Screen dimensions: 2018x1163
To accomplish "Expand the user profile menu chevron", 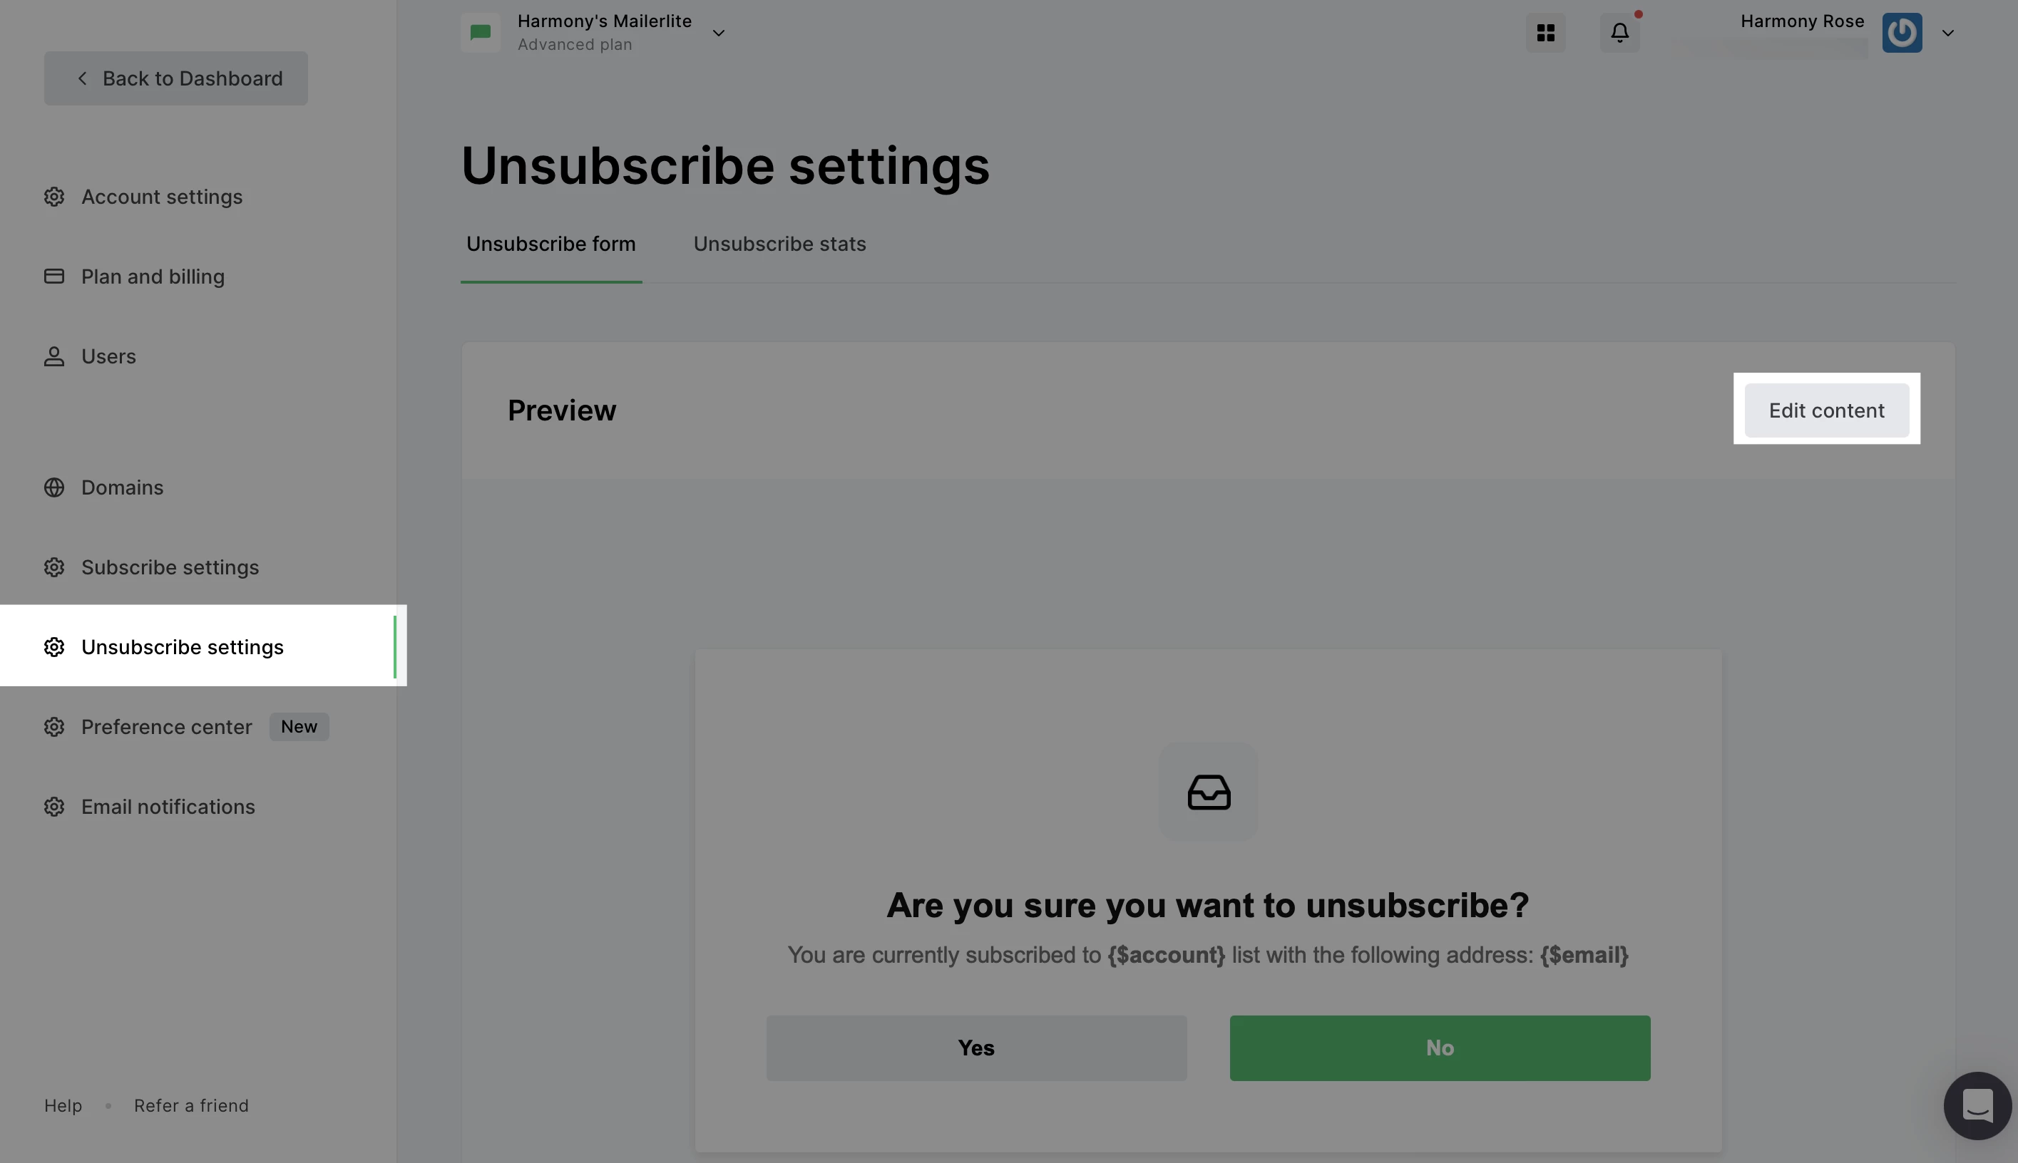I will (1947, 33).
